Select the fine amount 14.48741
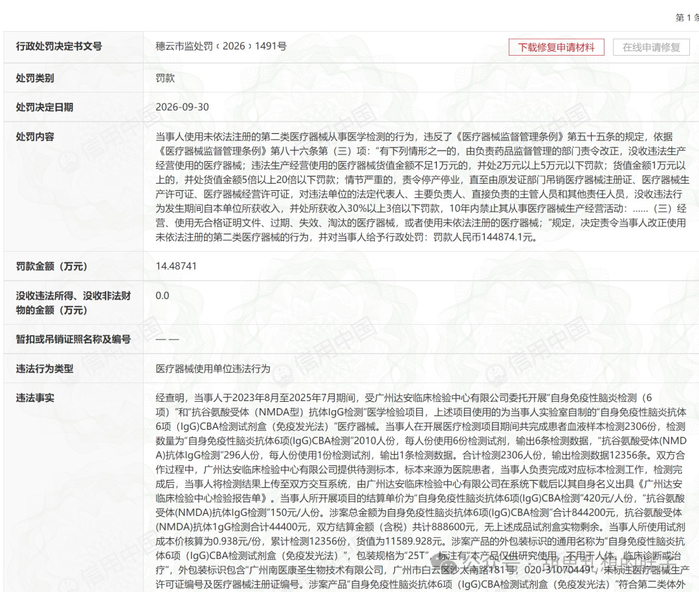Image resolution: width=699 pixels, height=592 pixels. pyautogui.click(x=176, y=266)
